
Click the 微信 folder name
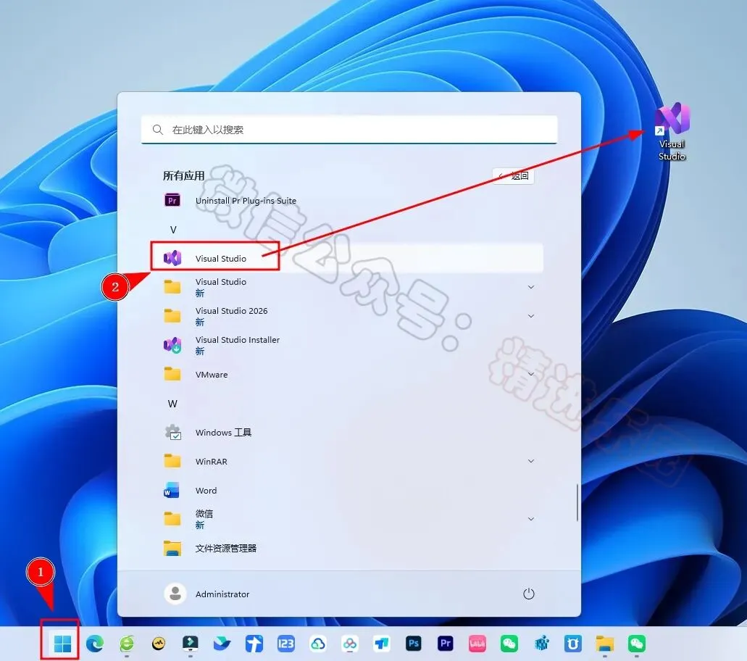tap(204, 514)
